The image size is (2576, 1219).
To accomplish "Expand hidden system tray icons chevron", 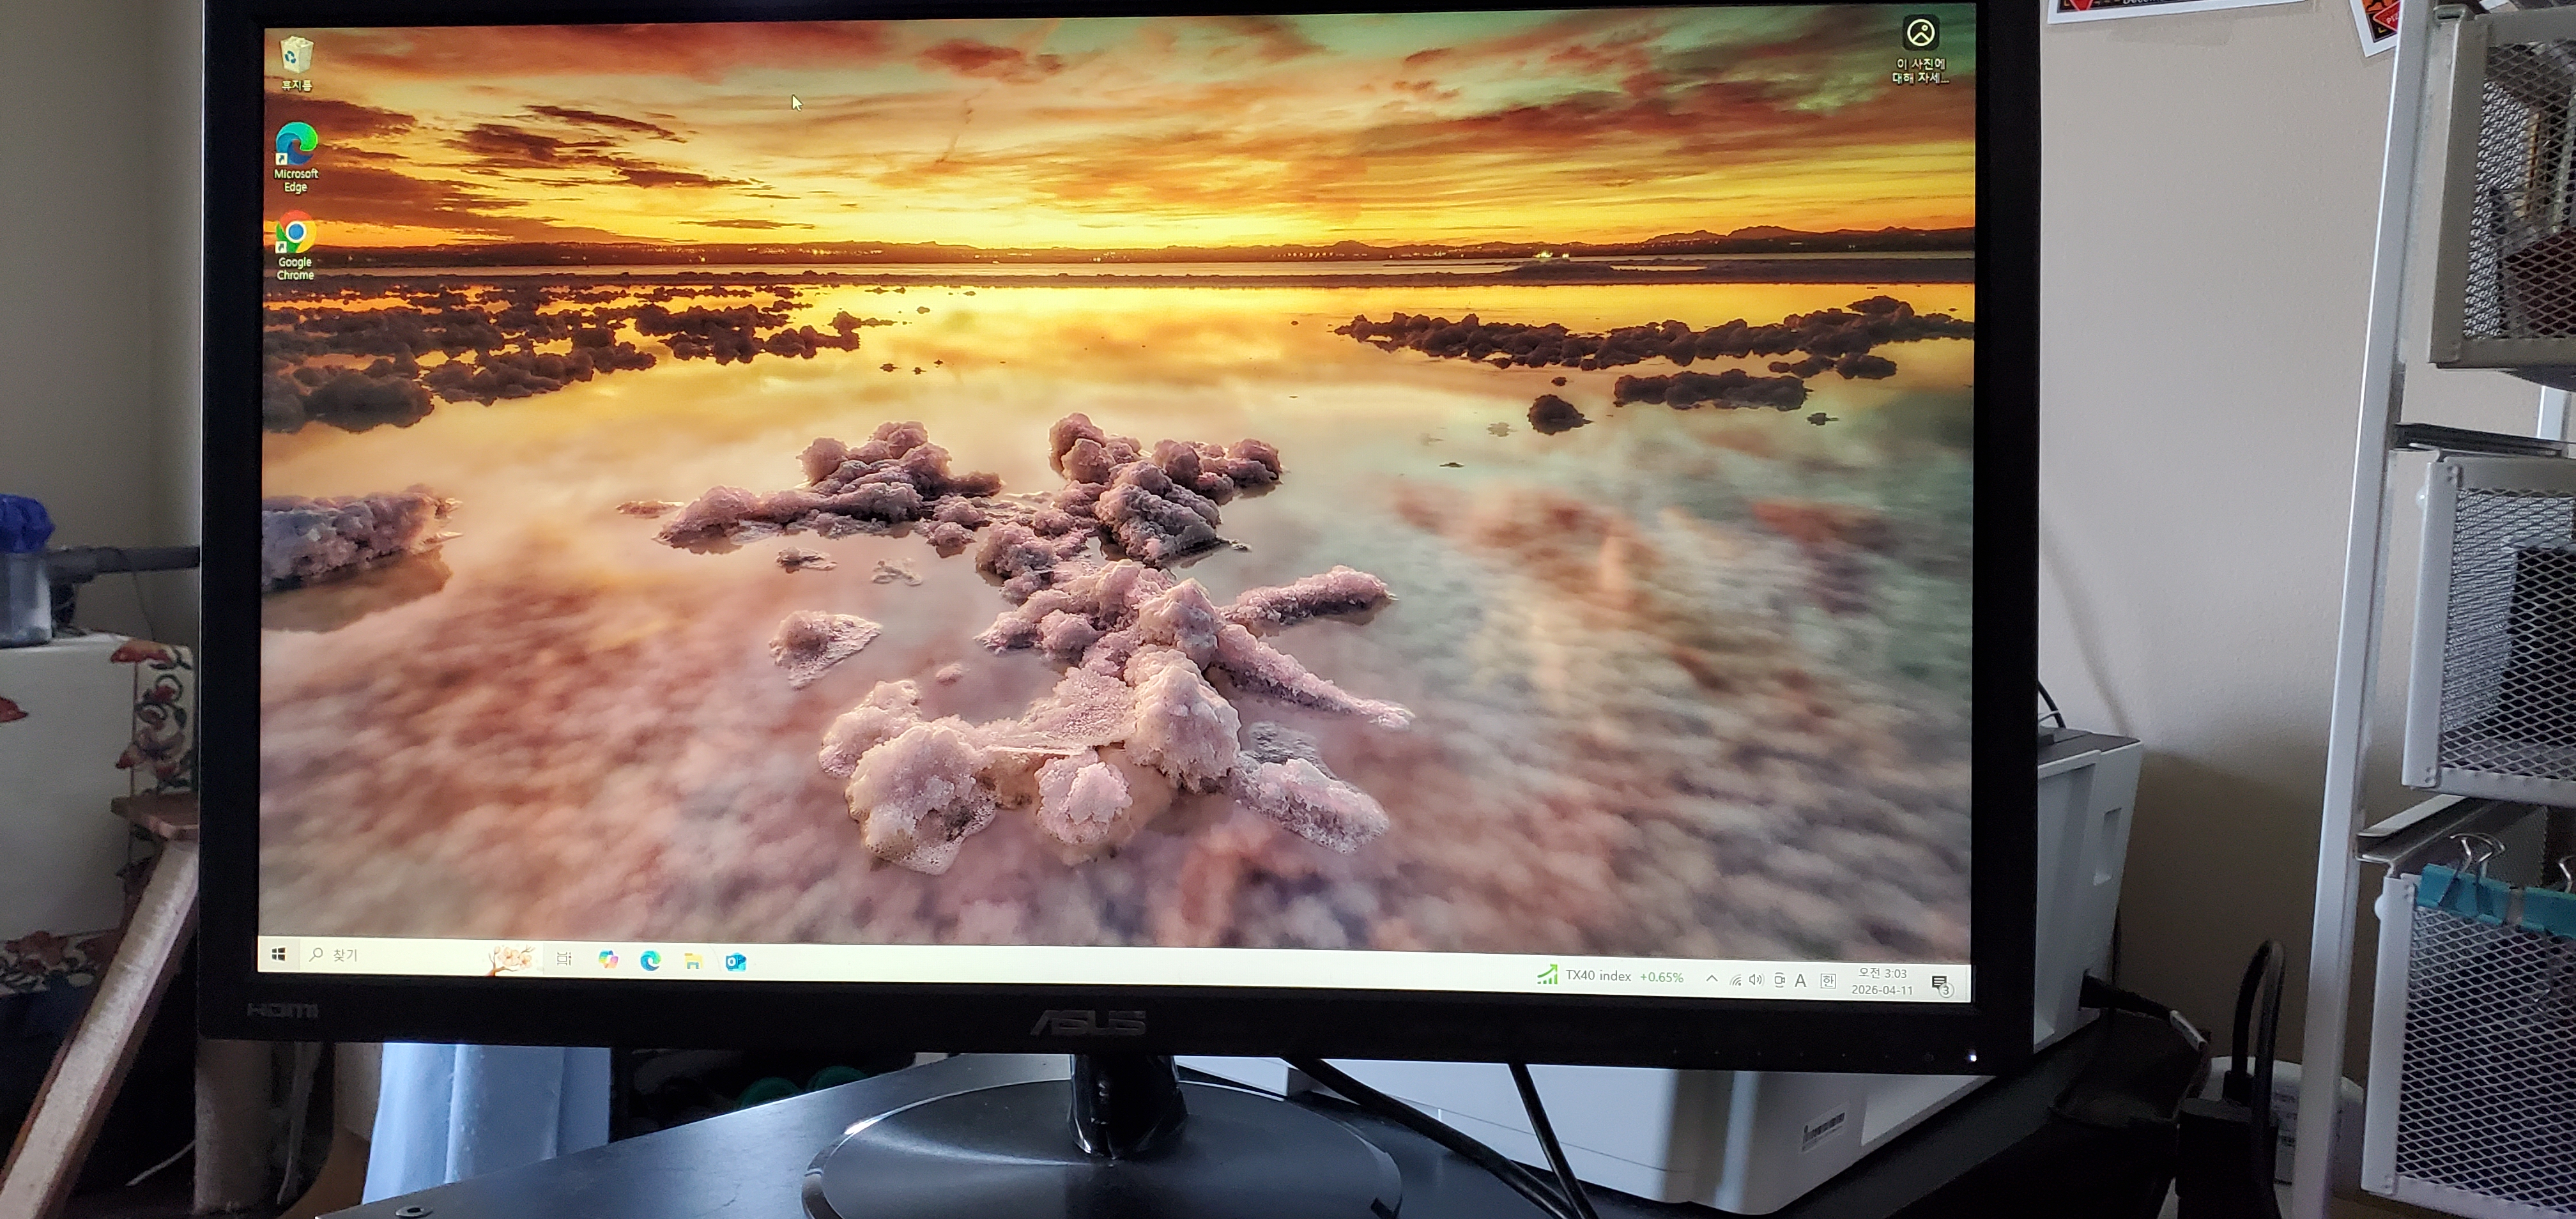I will click(1711, 978).
